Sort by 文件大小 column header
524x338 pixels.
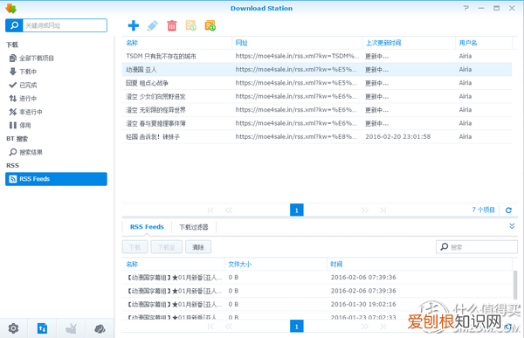tap(276, 264)
